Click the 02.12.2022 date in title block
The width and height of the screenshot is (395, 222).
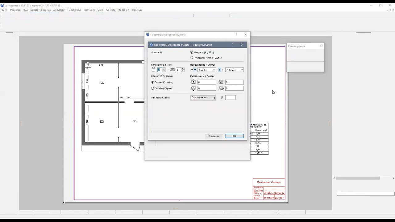[x=269, y=198]
